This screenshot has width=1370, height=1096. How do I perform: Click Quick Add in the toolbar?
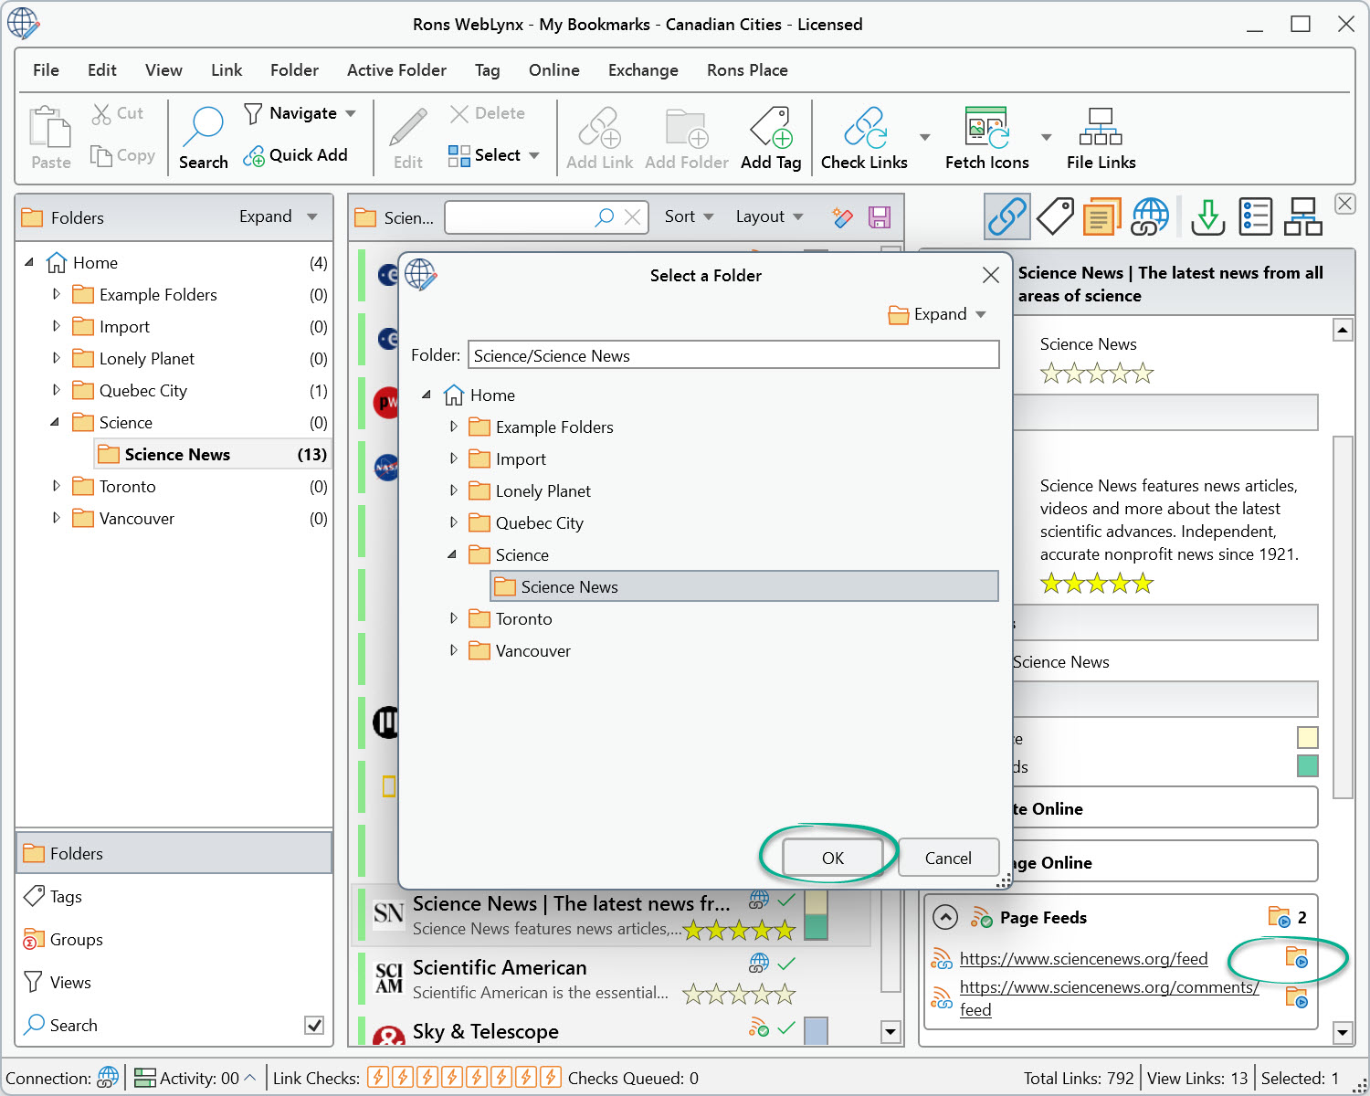tap(295, 155)
